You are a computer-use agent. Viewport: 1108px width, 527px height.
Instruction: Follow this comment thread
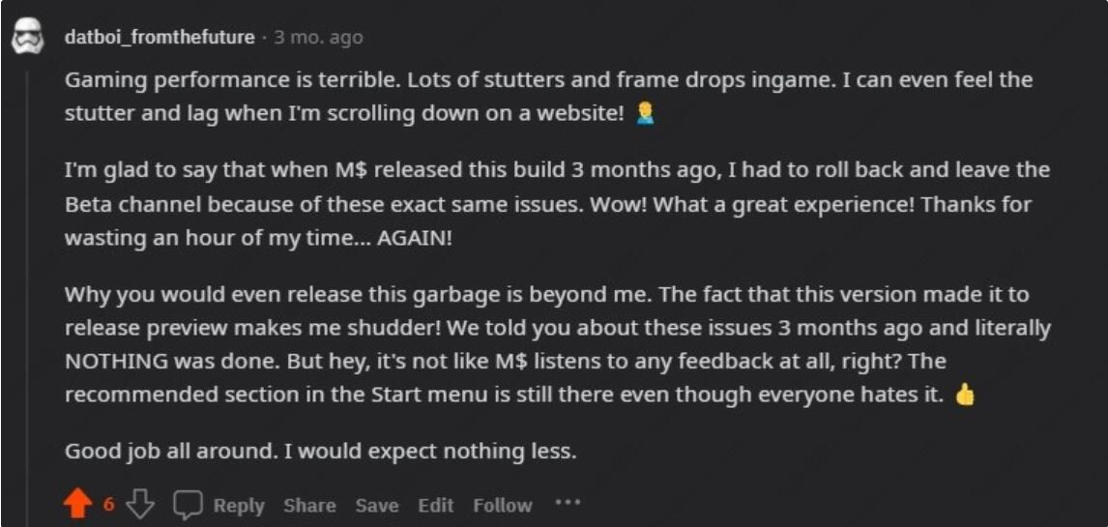502,505
